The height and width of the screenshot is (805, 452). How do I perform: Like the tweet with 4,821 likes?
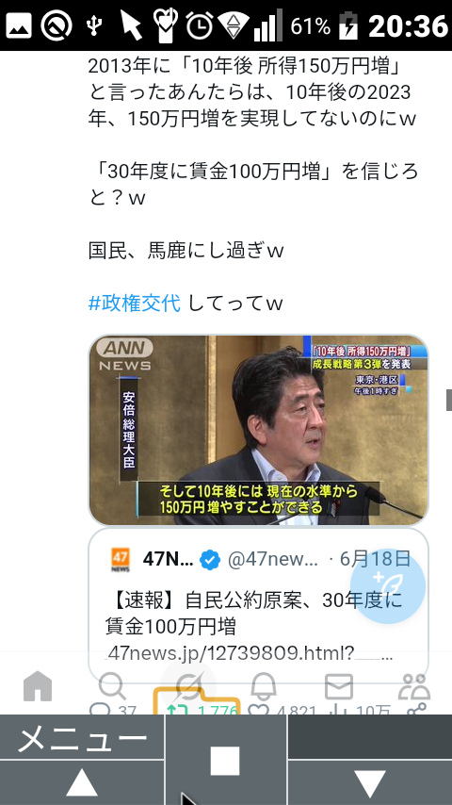tap(282, 710)
